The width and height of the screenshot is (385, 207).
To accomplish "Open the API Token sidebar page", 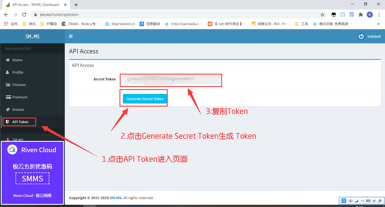I will [32, 122].
